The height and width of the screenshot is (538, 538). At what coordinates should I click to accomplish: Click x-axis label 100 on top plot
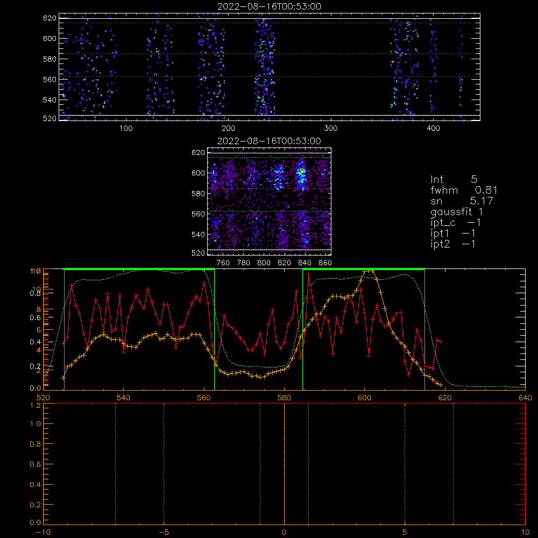click(x=126, y=129)
